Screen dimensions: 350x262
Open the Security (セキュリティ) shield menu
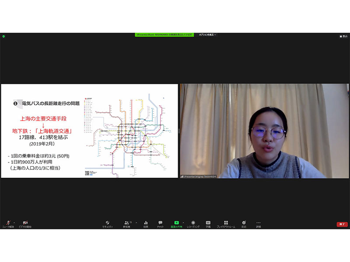[107, 223]
